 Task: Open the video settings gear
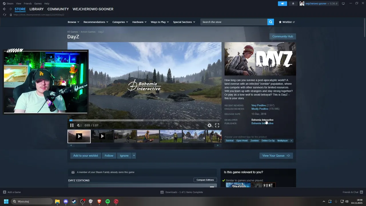[210, 125]
